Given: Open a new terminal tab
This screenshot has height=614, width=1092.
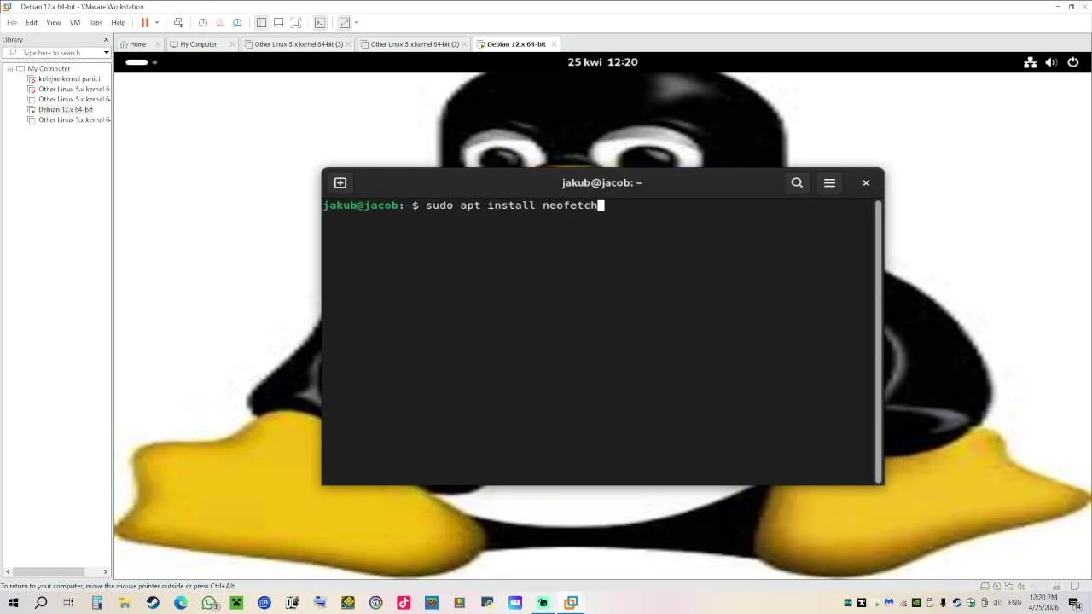Looking at the screenshot, I should pos(340,182).
